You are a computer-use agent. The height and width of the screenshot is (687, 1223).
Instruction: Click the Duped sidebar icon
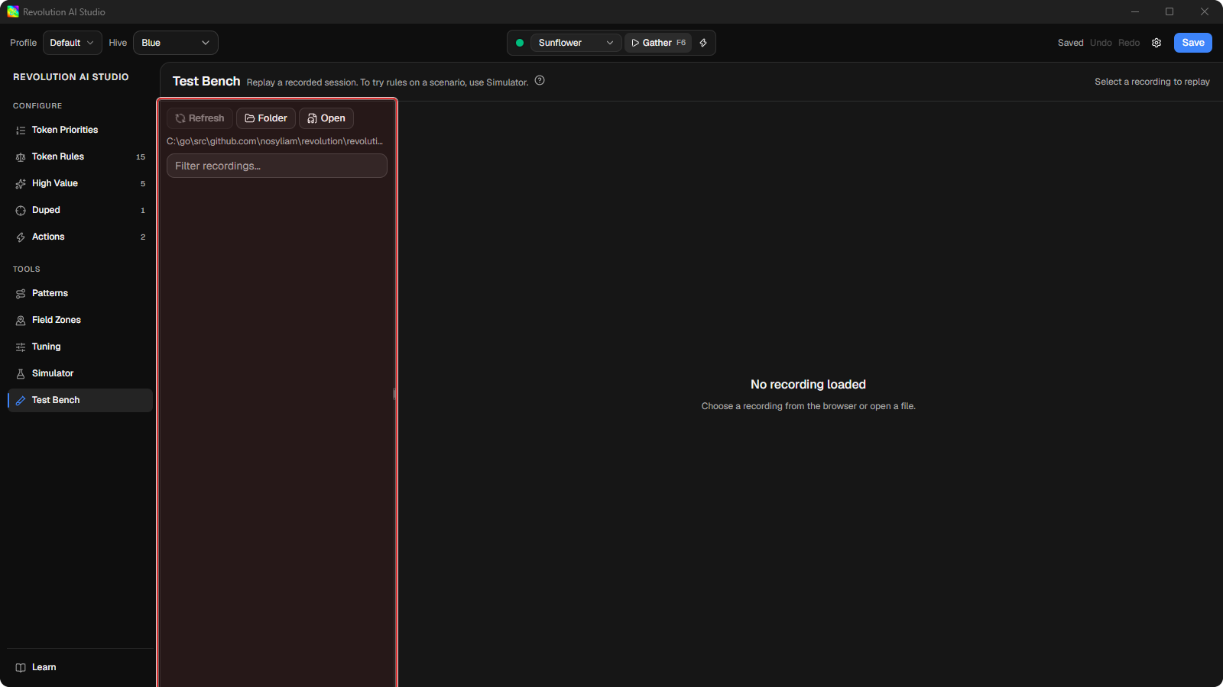click(21, 211)
